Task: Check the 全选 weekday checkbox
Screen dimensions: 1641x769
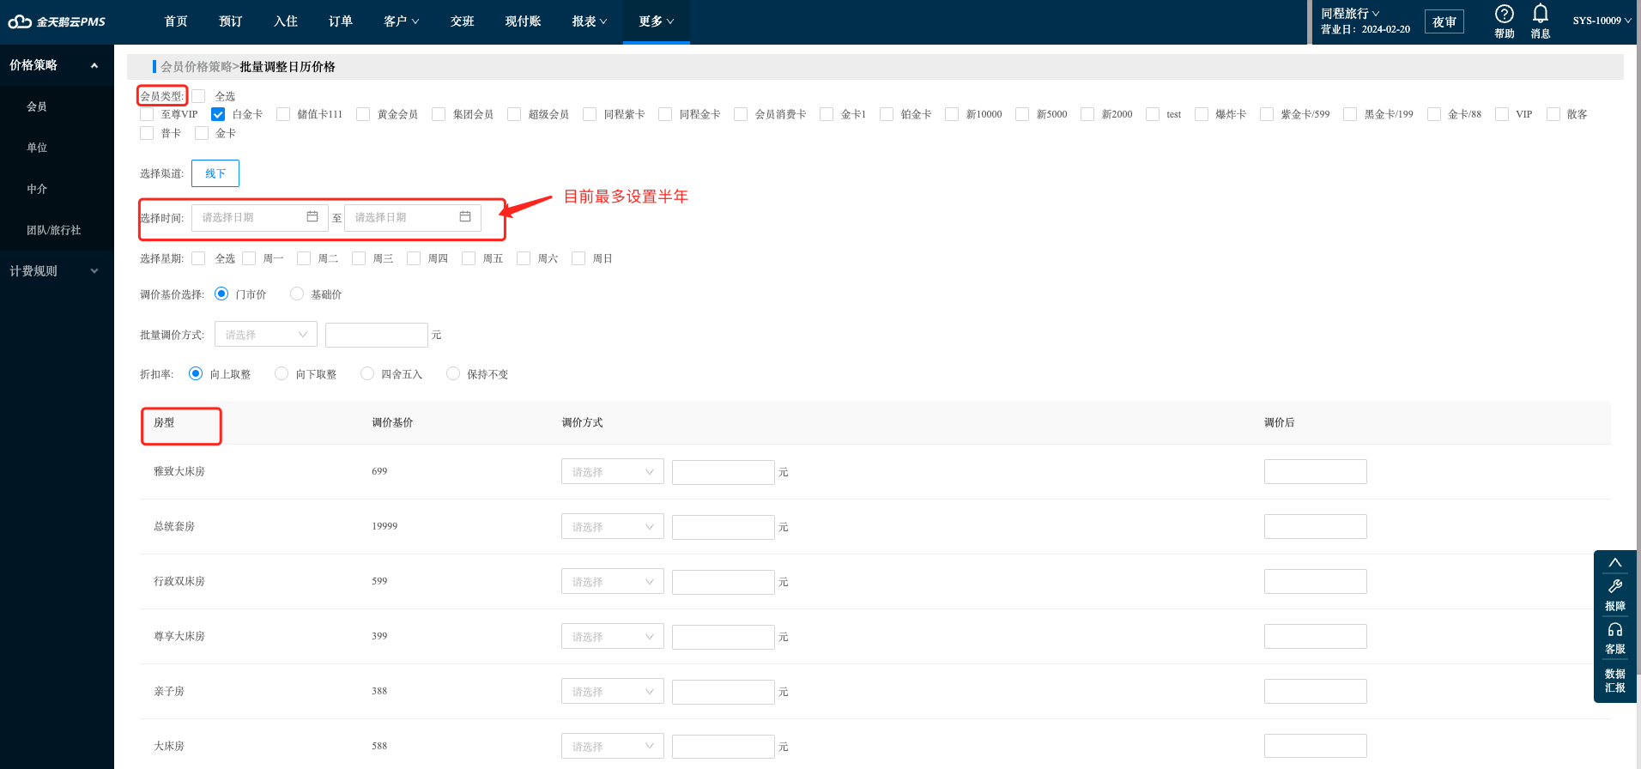Action: pos(198,258)
